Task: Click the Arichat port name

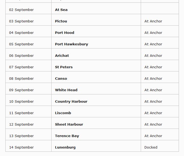Action: coord(62,56)
